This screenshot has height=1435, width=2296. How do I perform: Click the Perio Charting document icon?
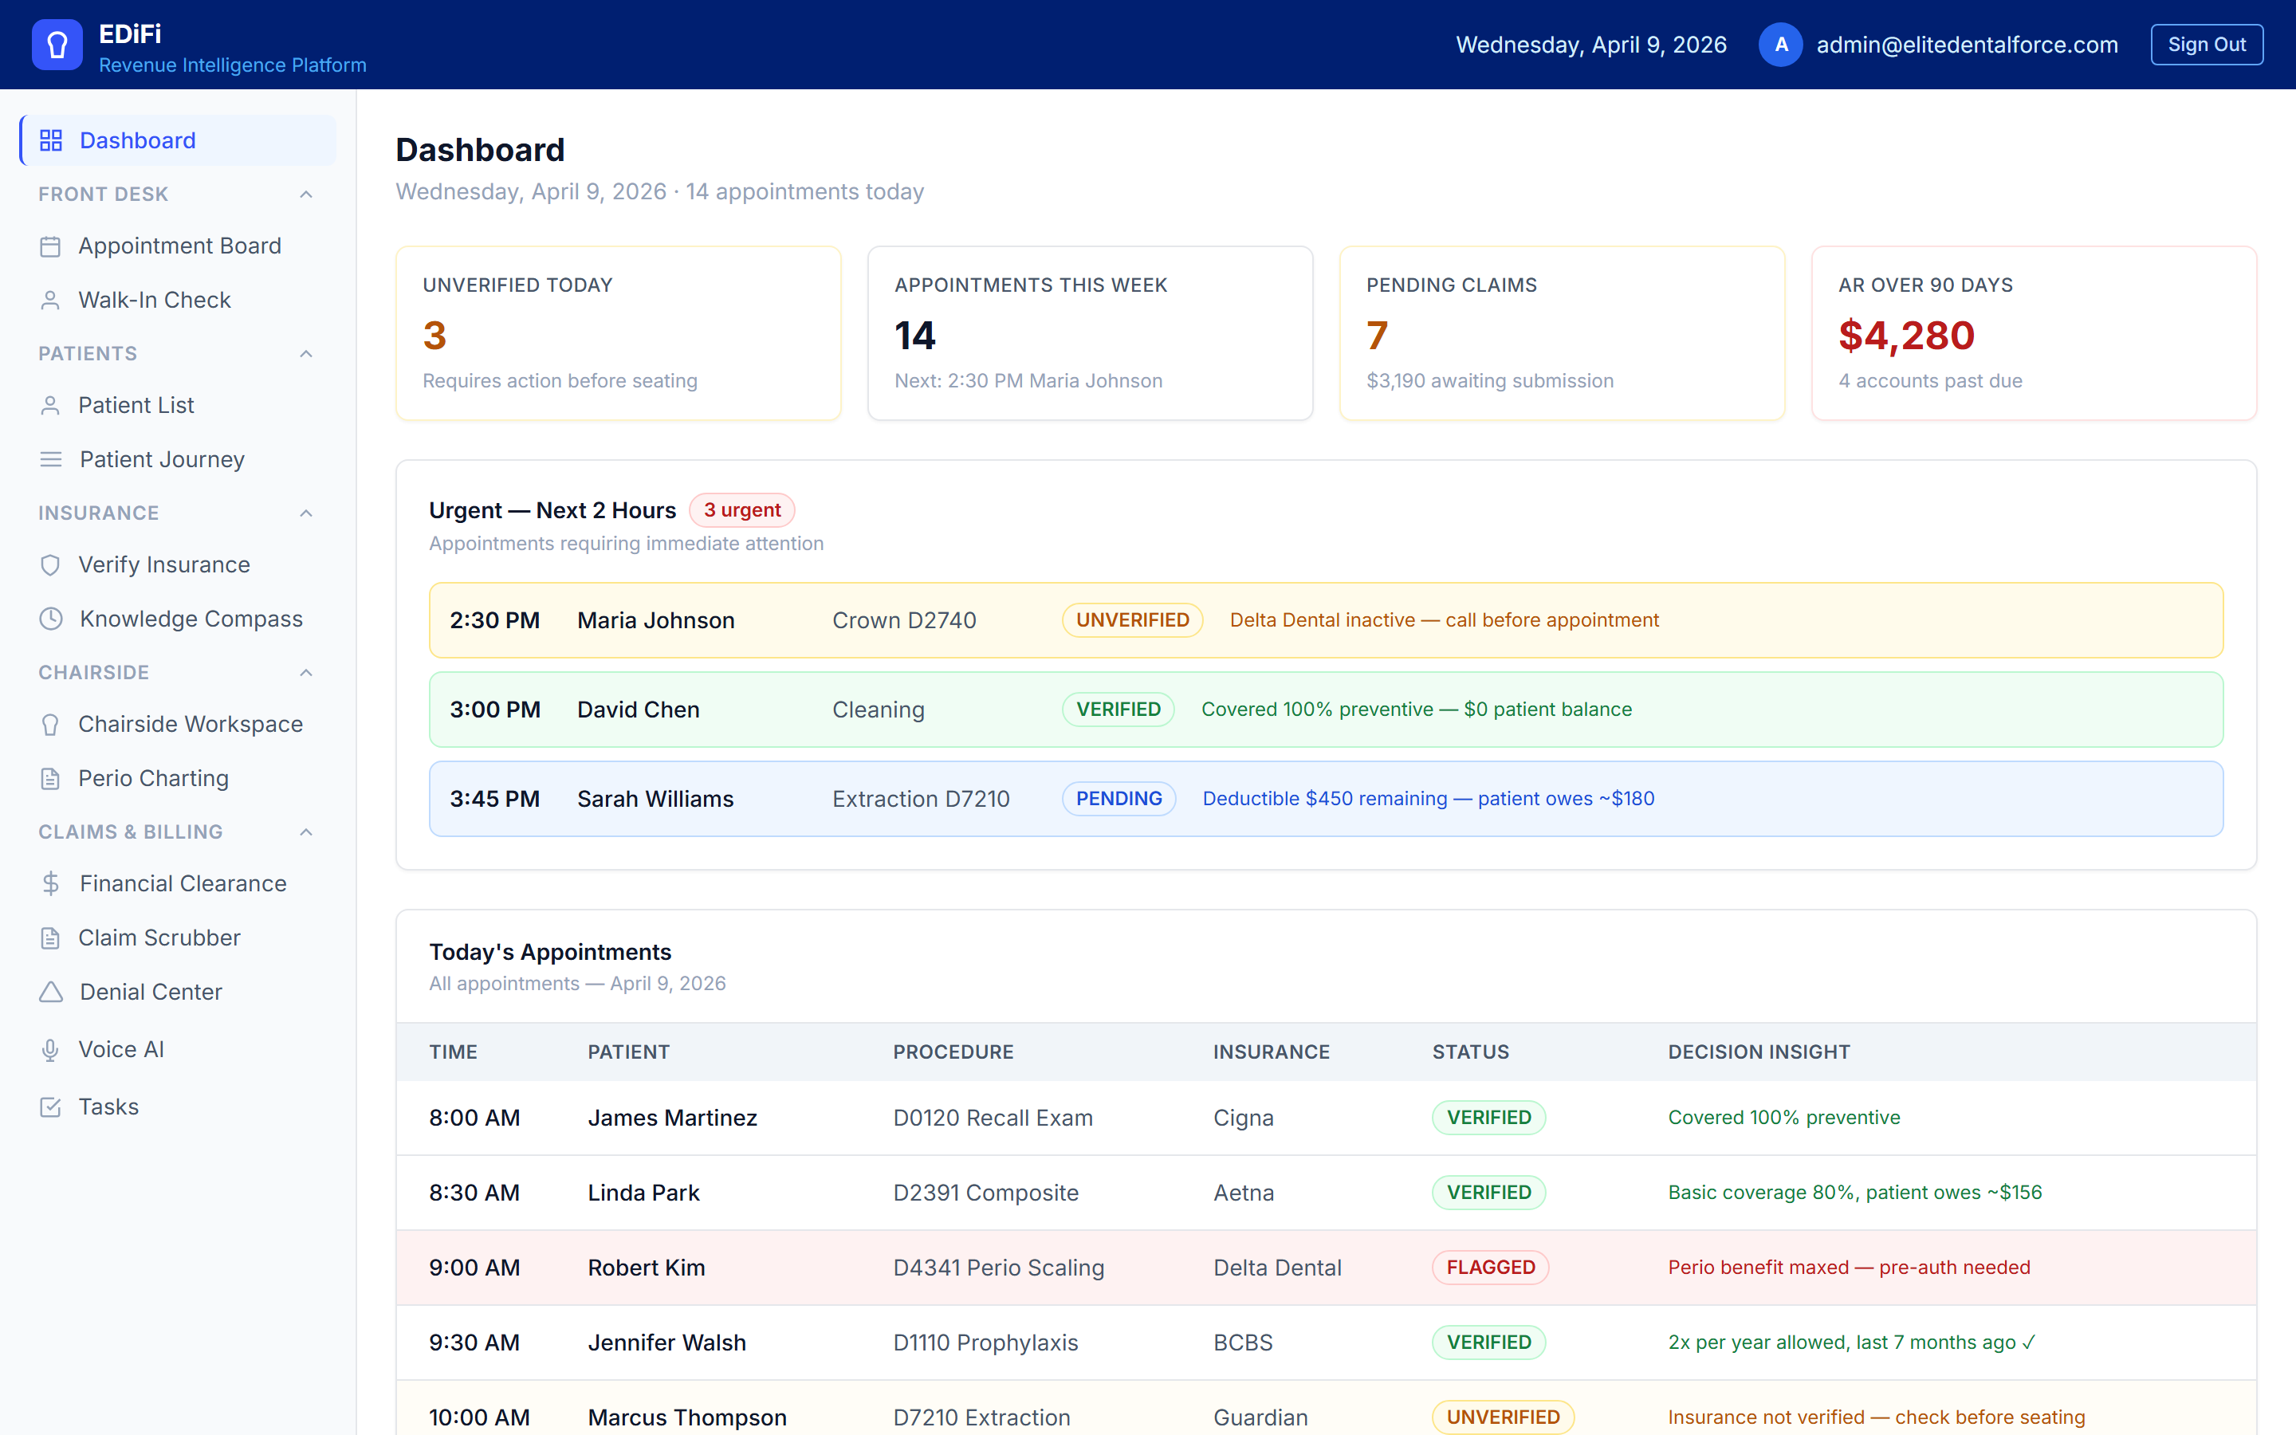point(51,777)
